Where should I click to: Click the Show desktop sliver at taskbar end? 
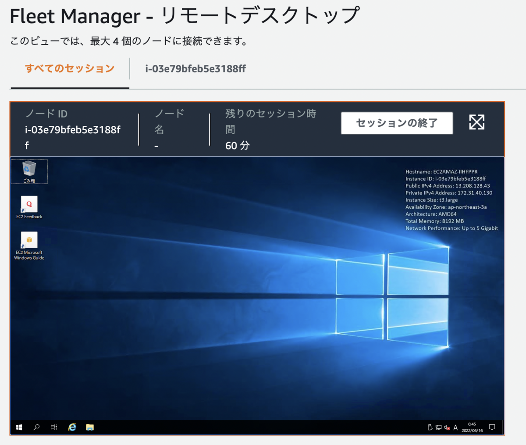pos(502,427)
